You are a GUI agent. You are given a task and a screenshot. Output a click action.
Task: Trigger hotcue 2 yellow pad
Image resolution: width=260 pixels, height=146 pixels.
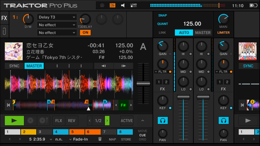click(x=28, y=132)
